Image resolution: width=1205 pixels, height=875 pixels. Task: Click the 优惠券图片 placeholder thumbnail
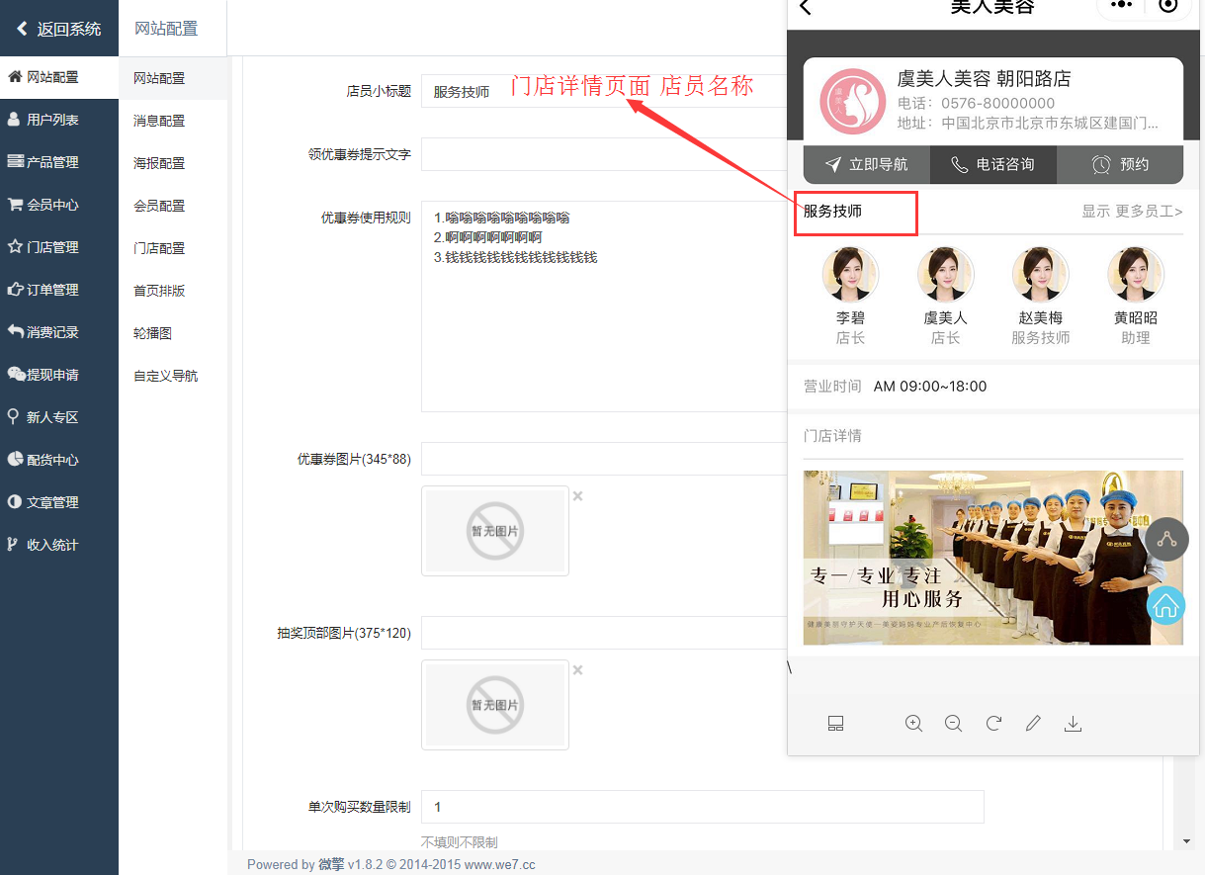coord(495,531)
